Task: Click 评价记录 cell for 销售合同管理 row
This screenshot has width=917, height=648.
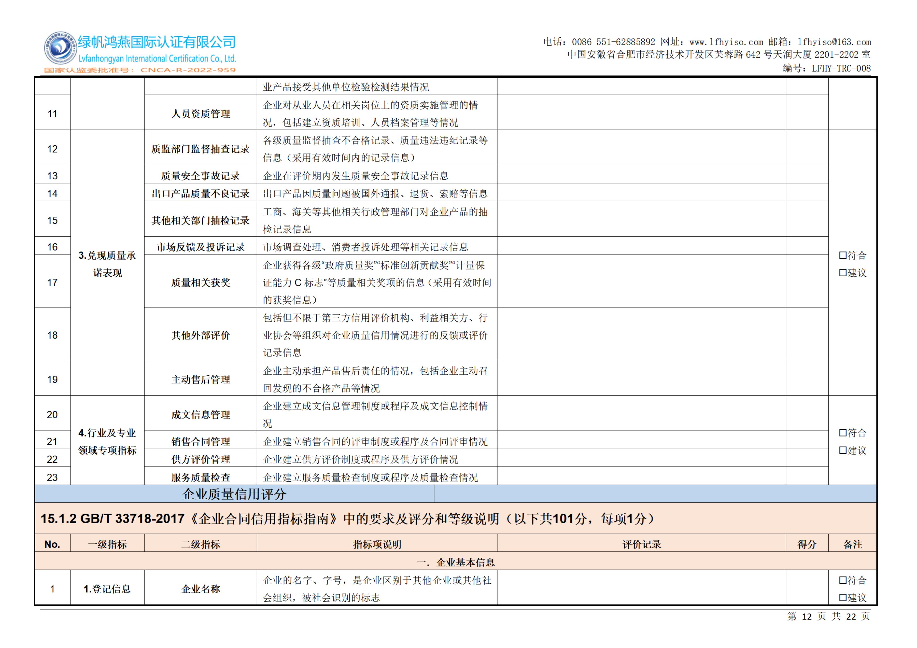Action: pos(641,440)
